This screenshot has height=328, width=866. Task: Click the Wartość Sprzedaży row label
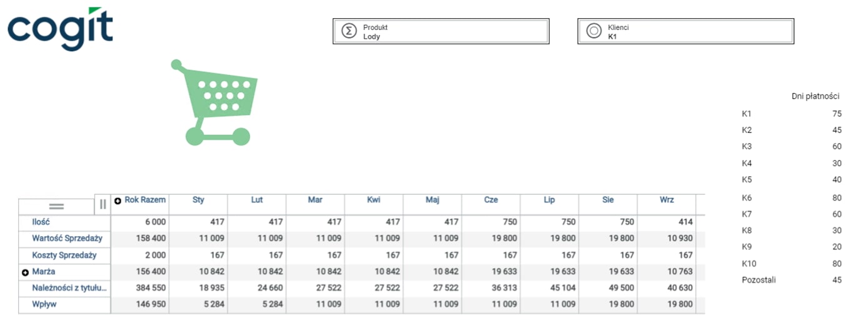point(67,238)
